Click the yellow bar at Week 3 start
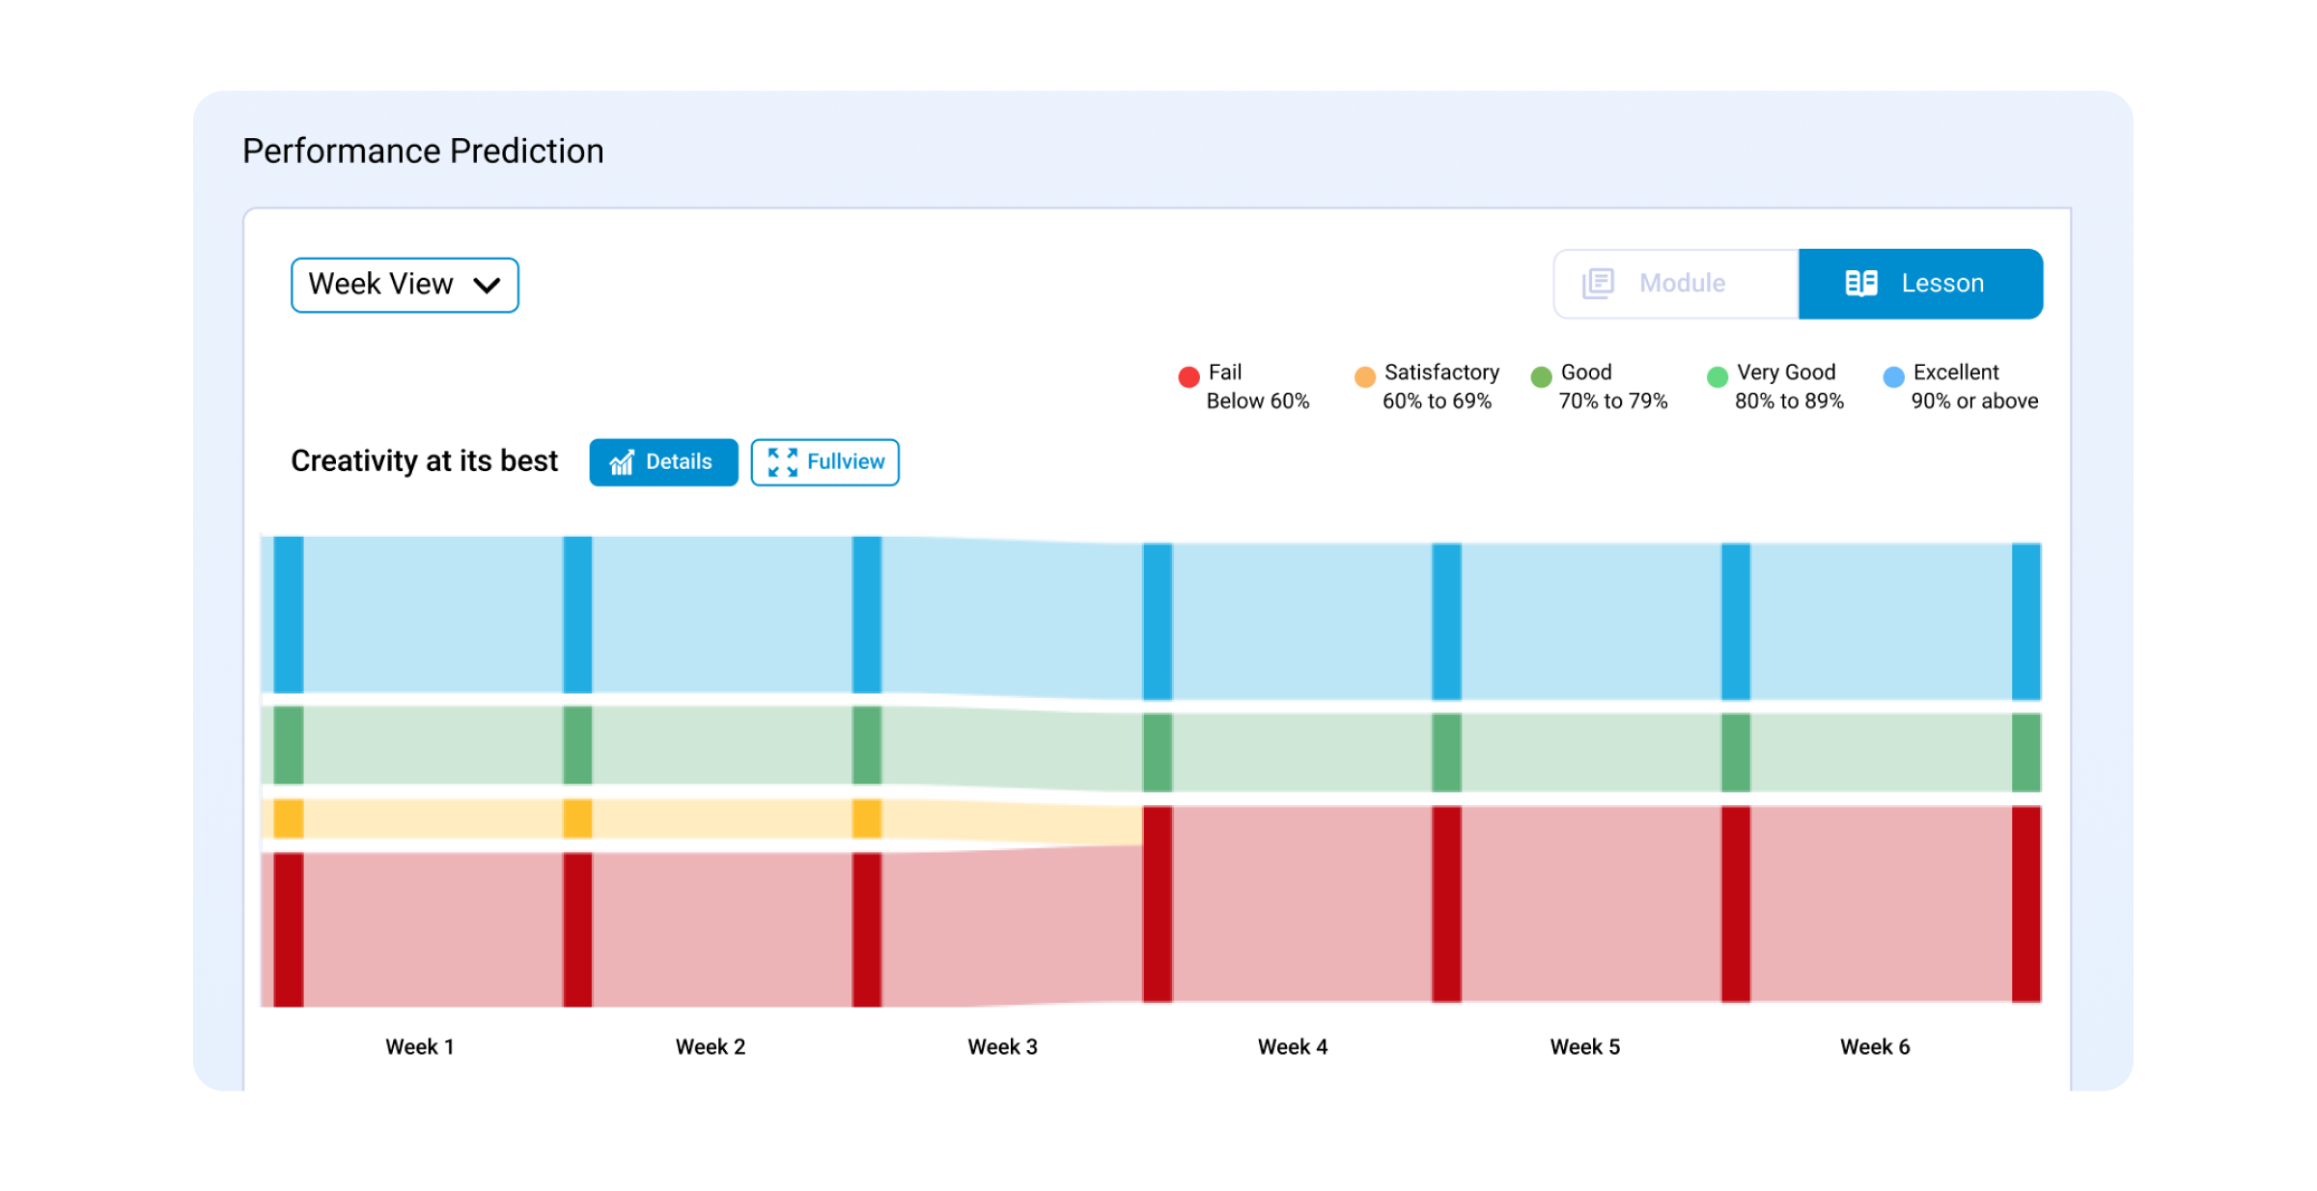Image resolution: width=2317 pixels, height=1191 pixels. pos(867,818)
